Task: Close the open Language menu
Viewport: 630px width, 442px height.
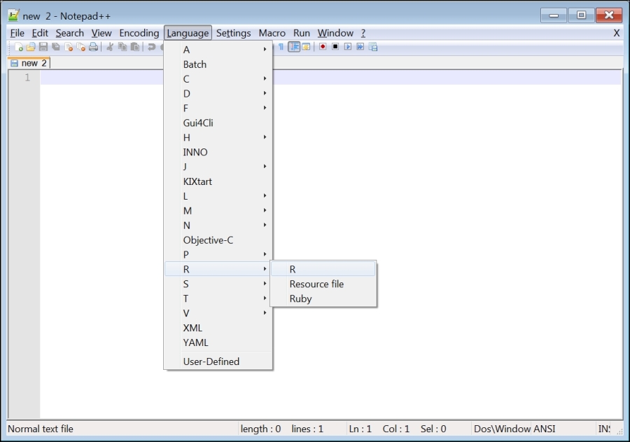Action: coord(188,33)
